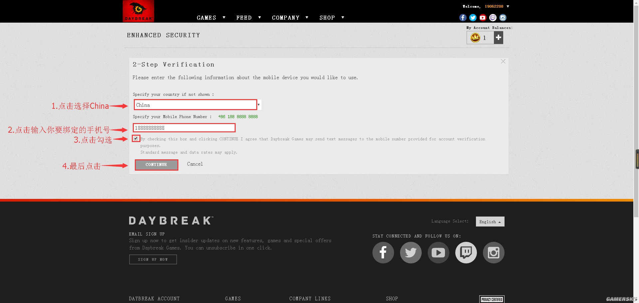639x303 pixels.
Task: Open Instagram icon in top header
Action: pyautogui.click(x=503, y=18)
